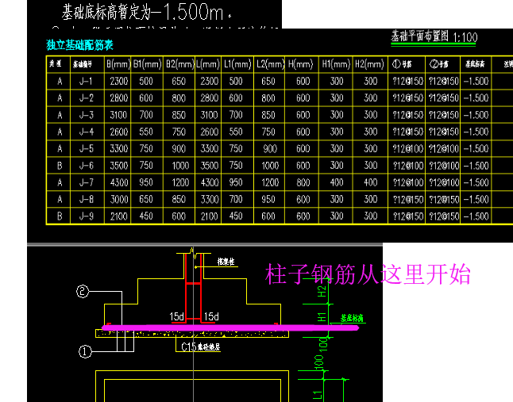
Task: Click the L value 3300 in row J-8
Action: (x=210, y=200)
